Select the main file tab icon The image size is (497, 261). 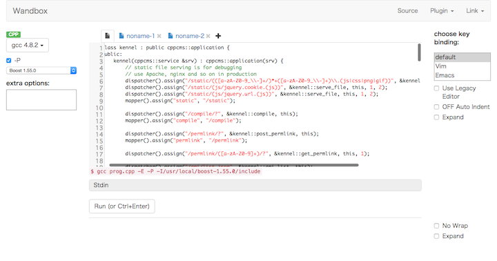pyautogui.click(x=108, y=36)
